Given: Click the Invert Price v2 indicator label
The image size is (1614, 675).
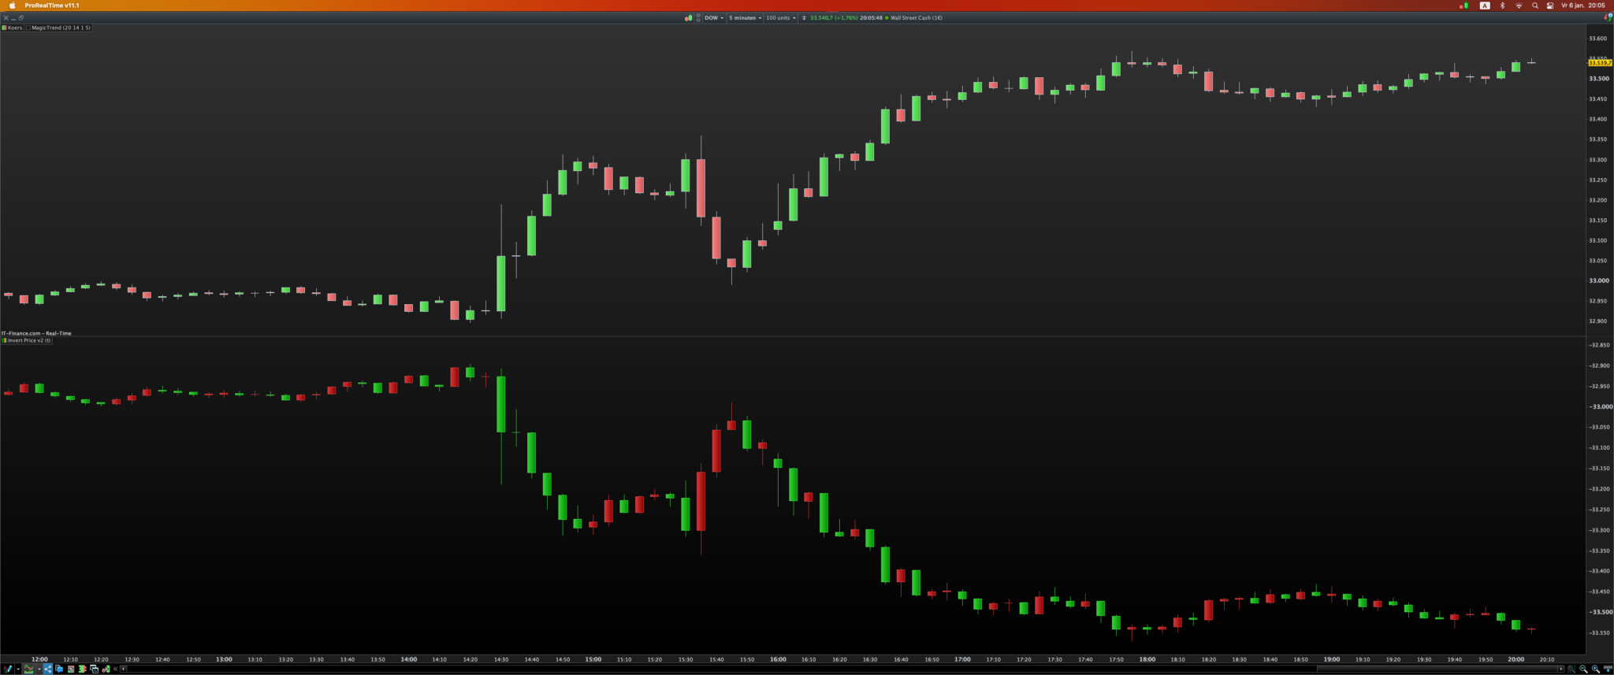Looking at the screenshot, I should click(x=29, y=340).
